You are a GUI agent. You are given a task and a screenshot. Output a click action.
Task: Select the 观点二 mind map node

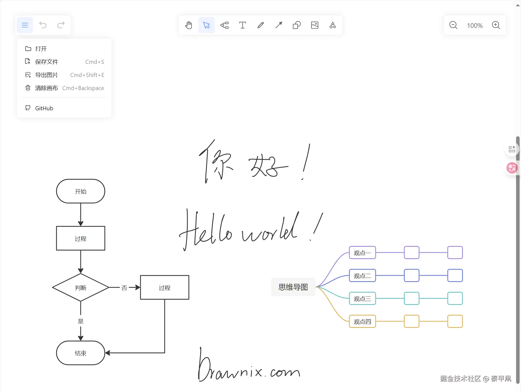[363, 276]
